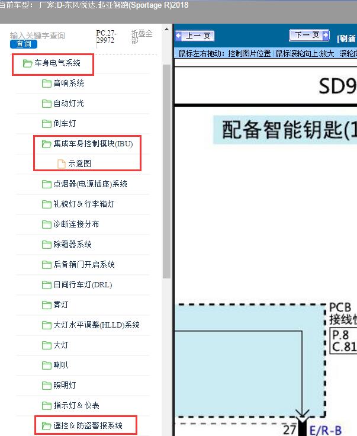Click the sidebar scrollbar up arrow
Image resolution: width=357 pixels, height=436 pixels.
point(166,29)
